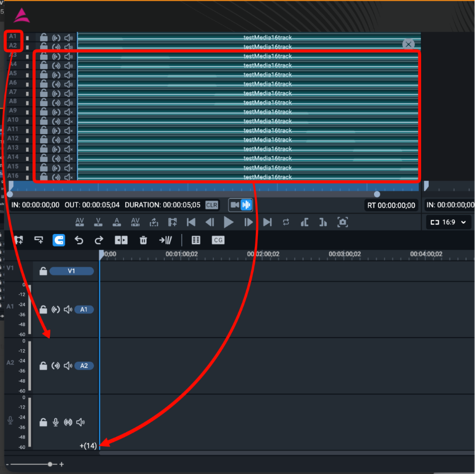Delete selection using the trash icon

[x=143, y=240]
